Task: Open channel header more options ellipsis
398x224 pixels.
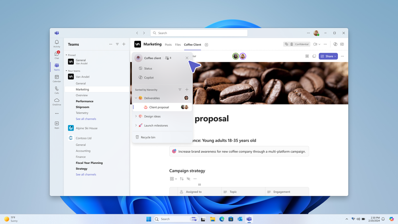Action: tap(325, 44)
